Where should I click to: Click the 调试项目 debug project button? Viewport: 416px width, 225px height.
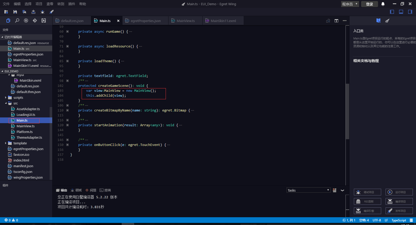pos(367,192)
